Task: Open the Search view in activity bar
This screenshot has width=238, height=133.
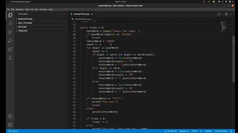Action: click(x=10, y=24)
